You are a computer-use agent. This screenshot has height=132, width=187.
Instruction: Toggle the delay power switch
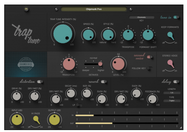176,81
